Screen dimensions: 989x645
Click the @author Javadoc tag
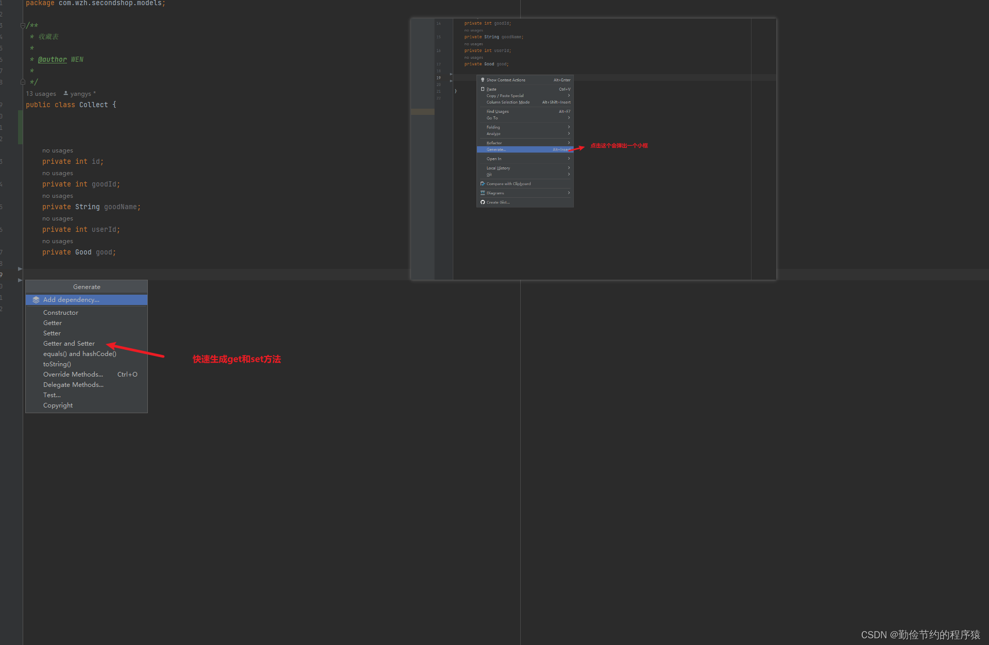point(53,60)
